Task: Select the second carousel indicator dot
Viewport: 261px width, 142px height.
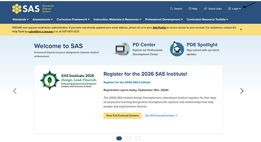Action: (x=128, y=138)
